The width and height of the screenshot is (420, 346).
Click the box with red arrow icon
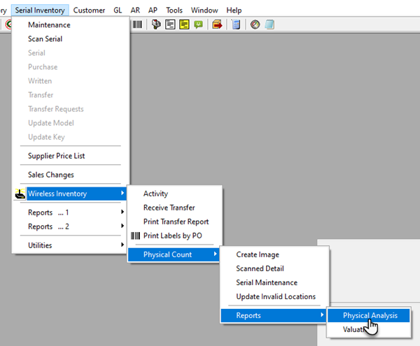pos(217,24)
